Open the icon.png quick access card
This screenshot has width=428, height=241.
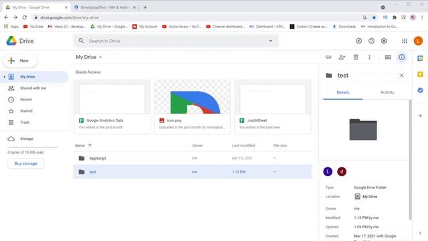(x=192, y=107)
